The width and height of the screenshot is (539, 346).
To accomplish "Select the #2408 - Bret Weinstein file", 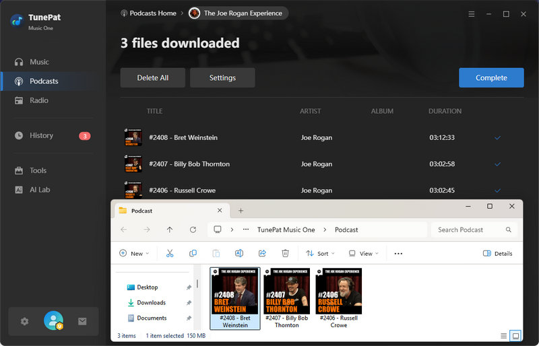I will point(235,298).
